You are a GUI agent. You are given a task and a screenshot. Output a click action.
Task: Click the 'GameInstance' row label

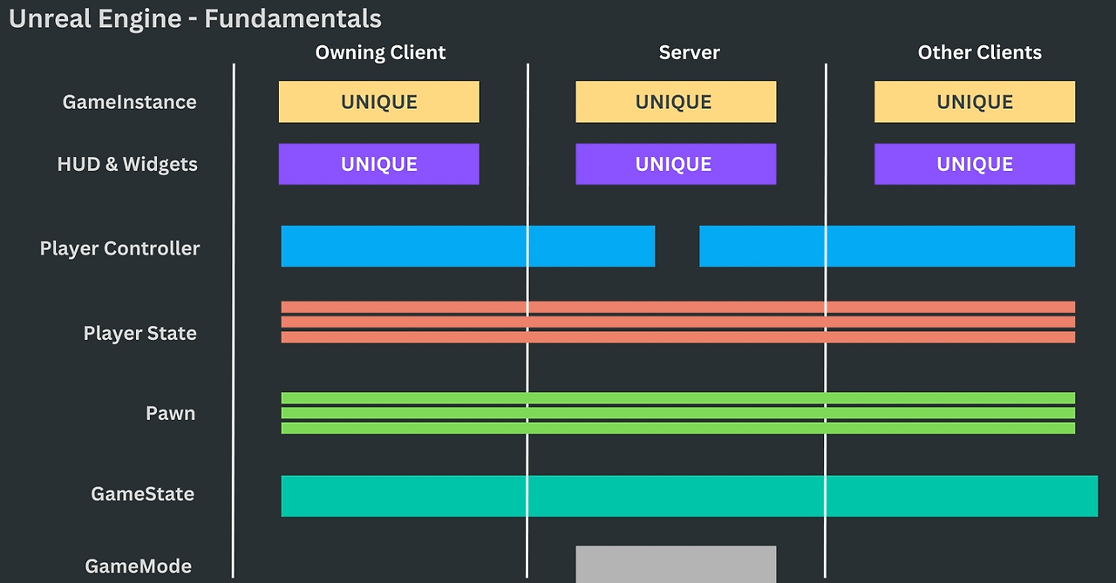(x=130, y=102)
